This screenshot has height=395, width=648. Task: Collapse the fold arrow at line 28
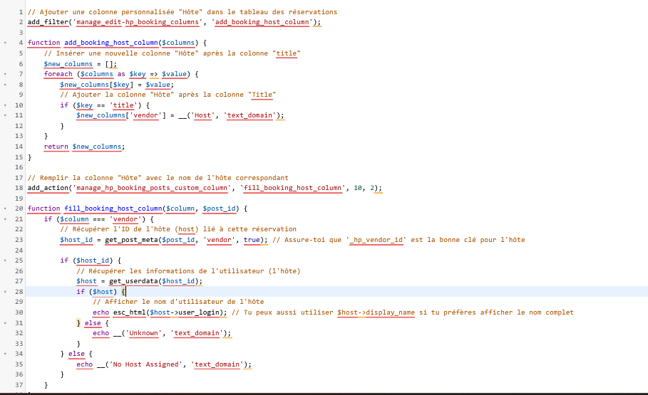(6, 291)
